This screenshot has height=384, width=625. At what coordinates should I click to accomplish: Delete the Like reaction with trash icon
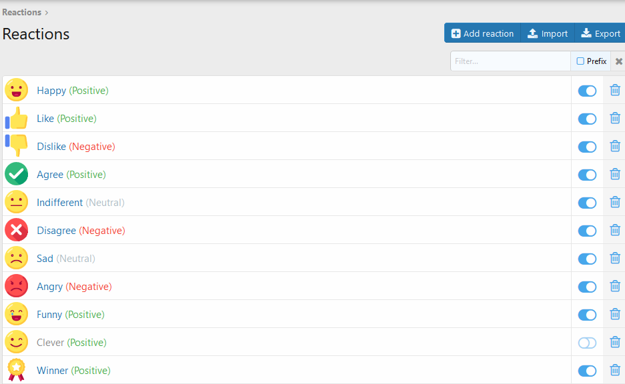point(615,118)
